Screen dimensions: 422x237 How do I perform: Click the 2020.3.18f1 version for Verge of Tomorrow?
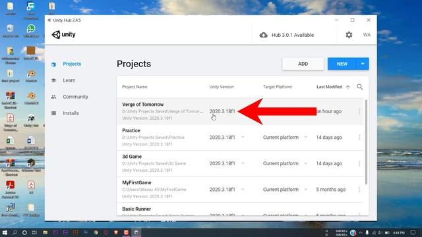click(222, 111)
